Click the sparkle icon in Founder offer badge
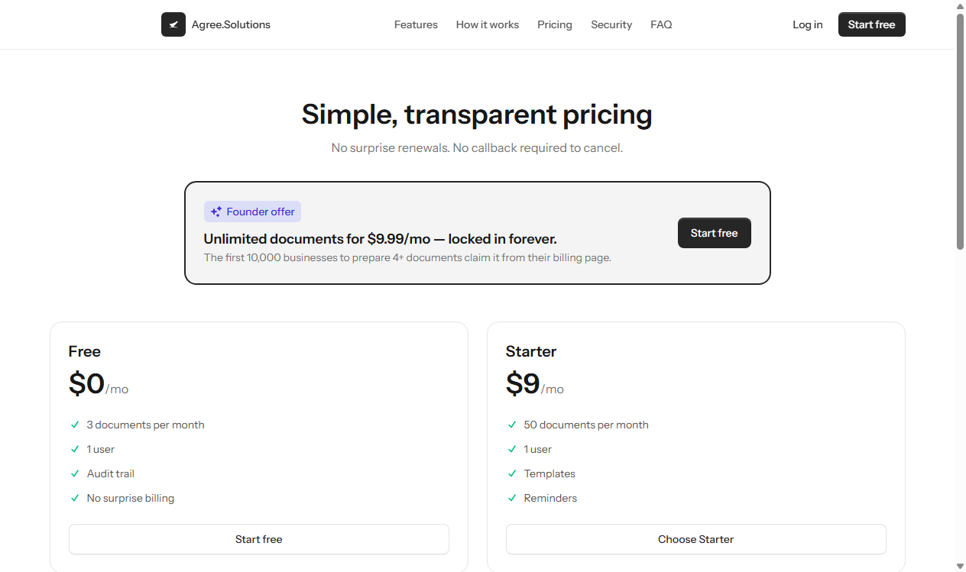This screenshot has width=966, height=572. click(x=216, y=212)
